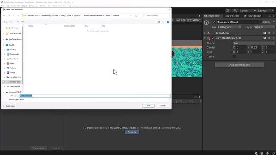
Task: Switch to Dopesheet view
Action: tap(39, 148)
